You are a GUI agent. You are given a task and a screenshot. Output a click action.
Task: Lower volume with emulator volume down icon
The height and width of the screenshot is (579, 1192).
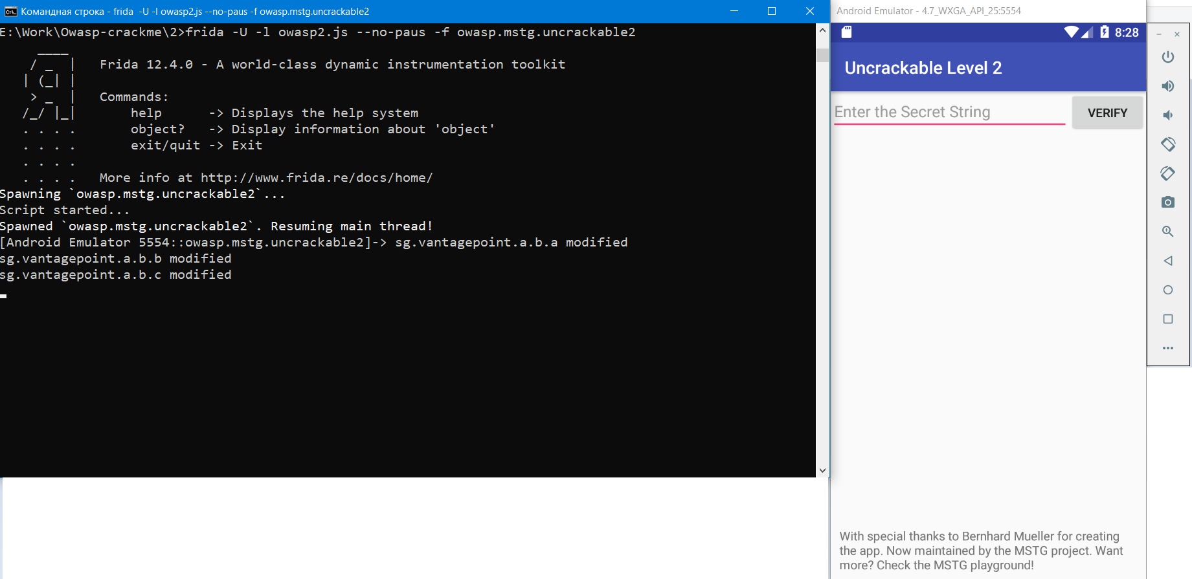[1168, 115]
